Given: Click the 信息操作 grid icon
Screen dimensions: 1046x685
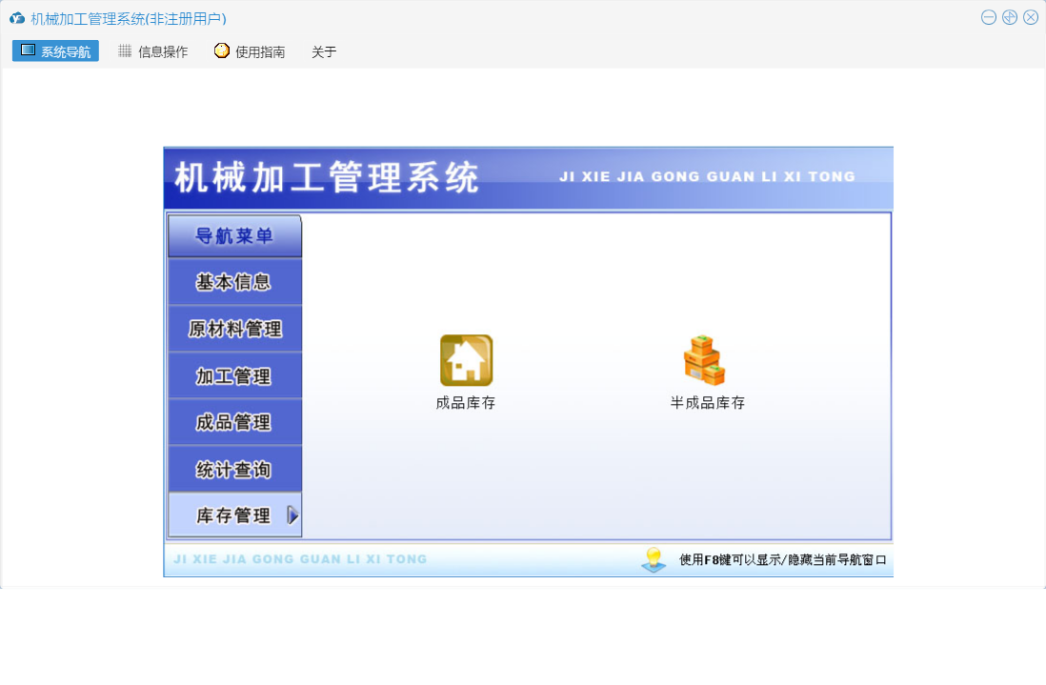Looking at the screenshot, I should pyautogui.click(x=125, y=50).
